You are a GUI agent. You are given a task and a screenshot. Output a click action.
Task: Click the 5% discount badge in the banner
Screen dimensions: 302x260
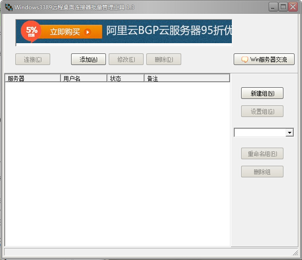point(31,31)
